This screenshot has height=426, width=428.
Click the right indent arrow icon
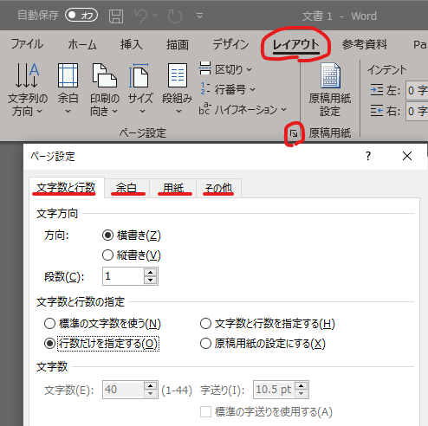pos(377,111)
